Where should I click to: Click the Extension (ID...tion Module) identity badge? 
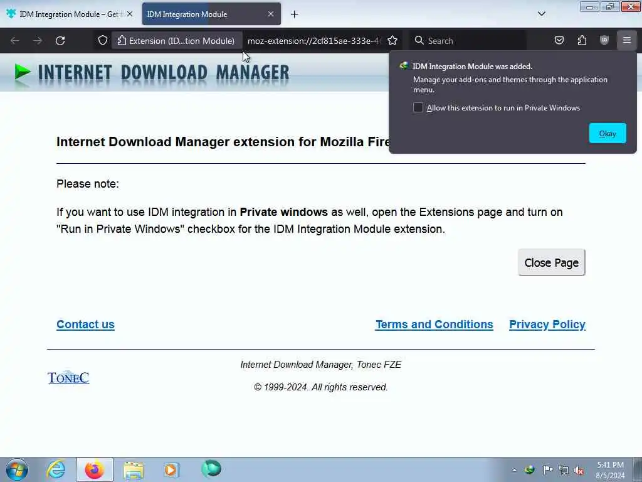tap(176, 41)
